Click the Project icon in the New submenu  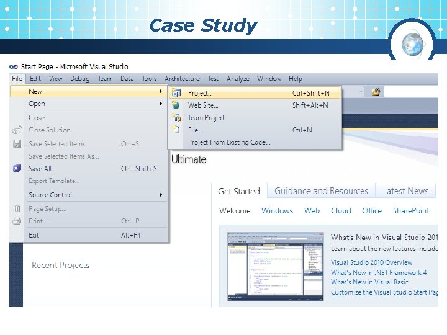click(176, 92)
